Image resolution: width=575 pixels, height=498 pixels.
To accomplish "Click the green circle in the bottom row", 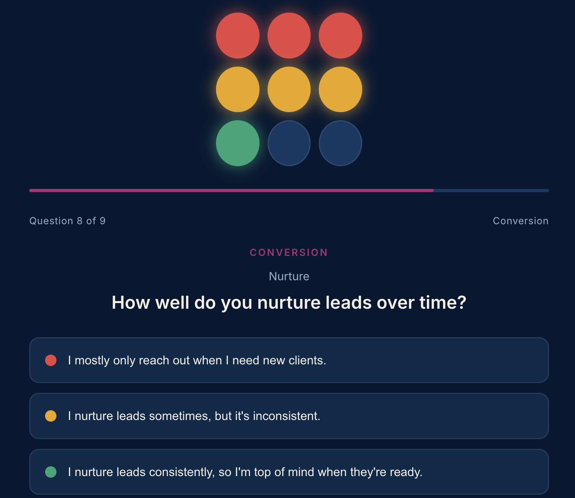I will [x=238, y=143].
